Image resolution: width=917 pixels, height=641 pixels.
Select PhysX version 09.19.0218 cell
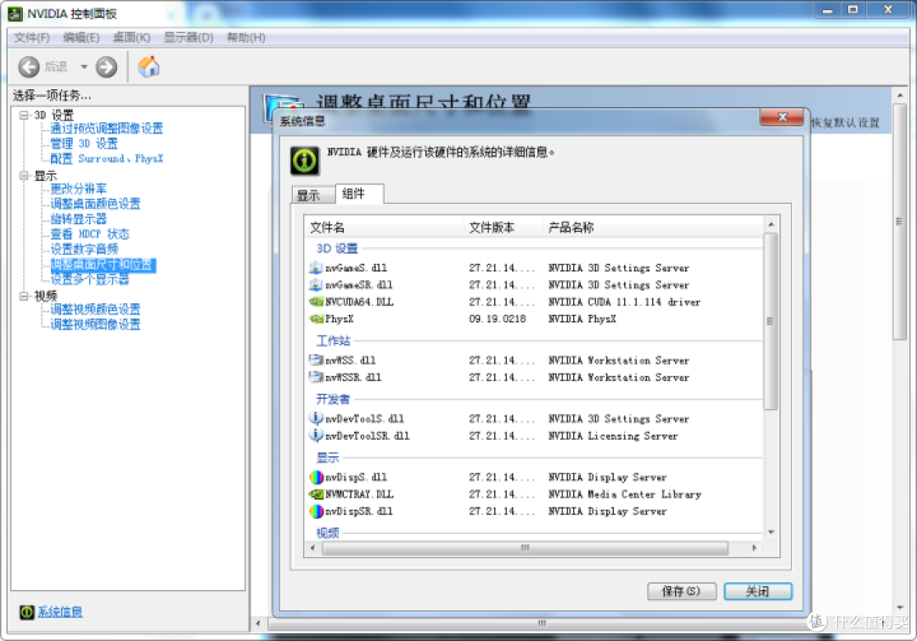(x=498, y=318)
